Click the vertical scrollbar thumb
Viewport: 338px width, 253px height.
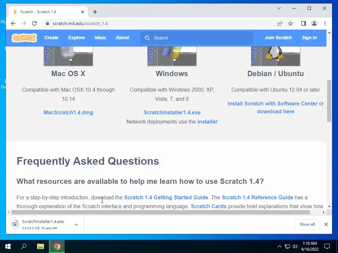click(329, 101)
